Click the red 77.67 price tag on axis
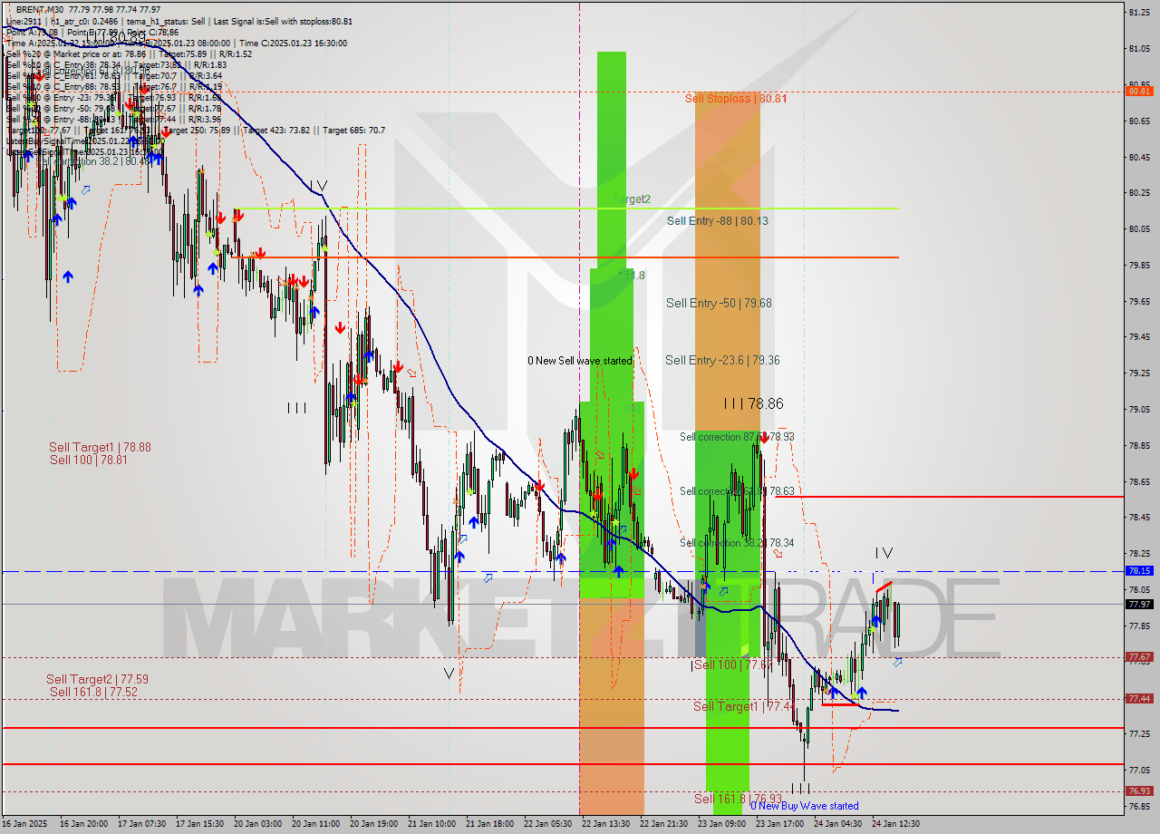 [1139, 656]
